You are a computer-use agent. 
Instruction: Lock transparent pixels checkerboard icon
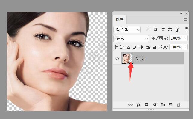point(128,47)
